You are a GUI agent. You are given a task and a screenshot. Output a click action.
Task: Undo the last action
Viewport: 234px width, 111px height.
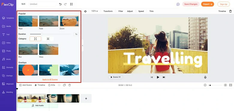(60, 4)
